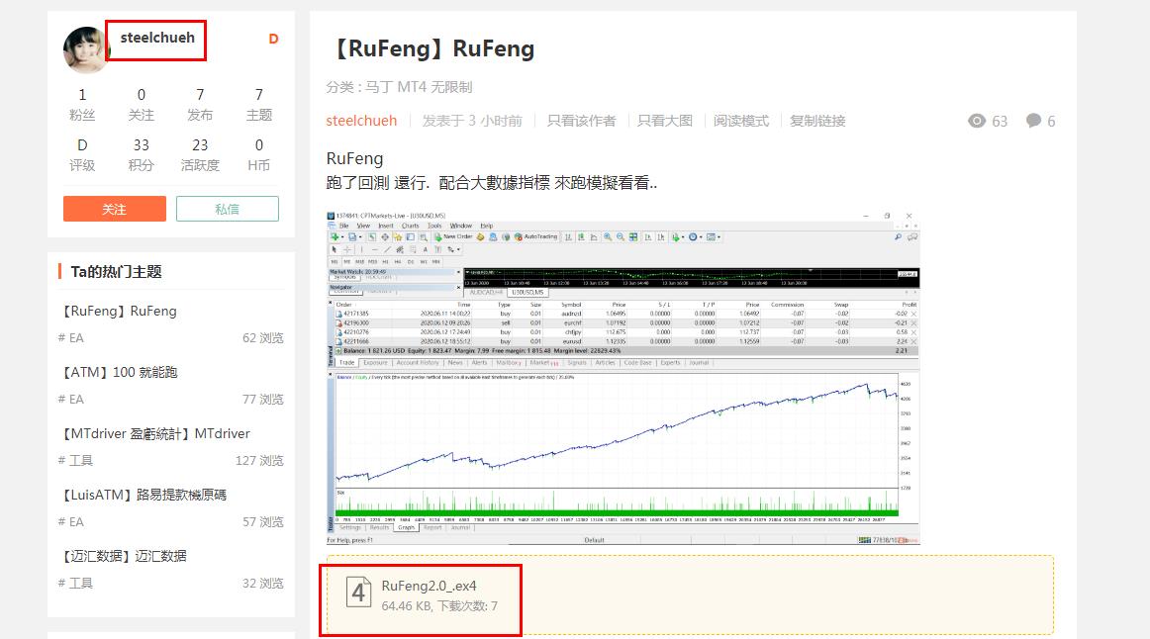This screenshot has height=639, width=1150.
Task: Click the eye views icon
Action: [x=977, y=121]
